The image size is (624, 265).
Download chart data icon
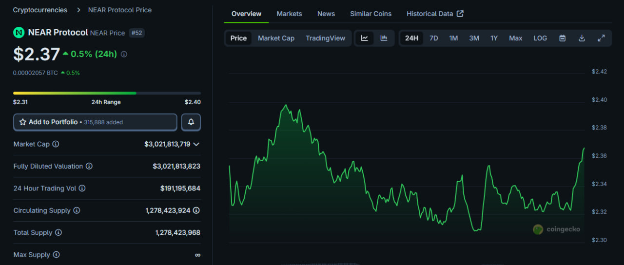click(x=582, y=38)
